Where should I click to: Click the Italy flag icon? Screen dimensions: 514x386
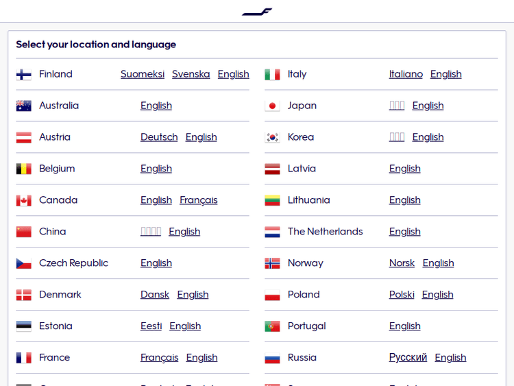(272, 75)
